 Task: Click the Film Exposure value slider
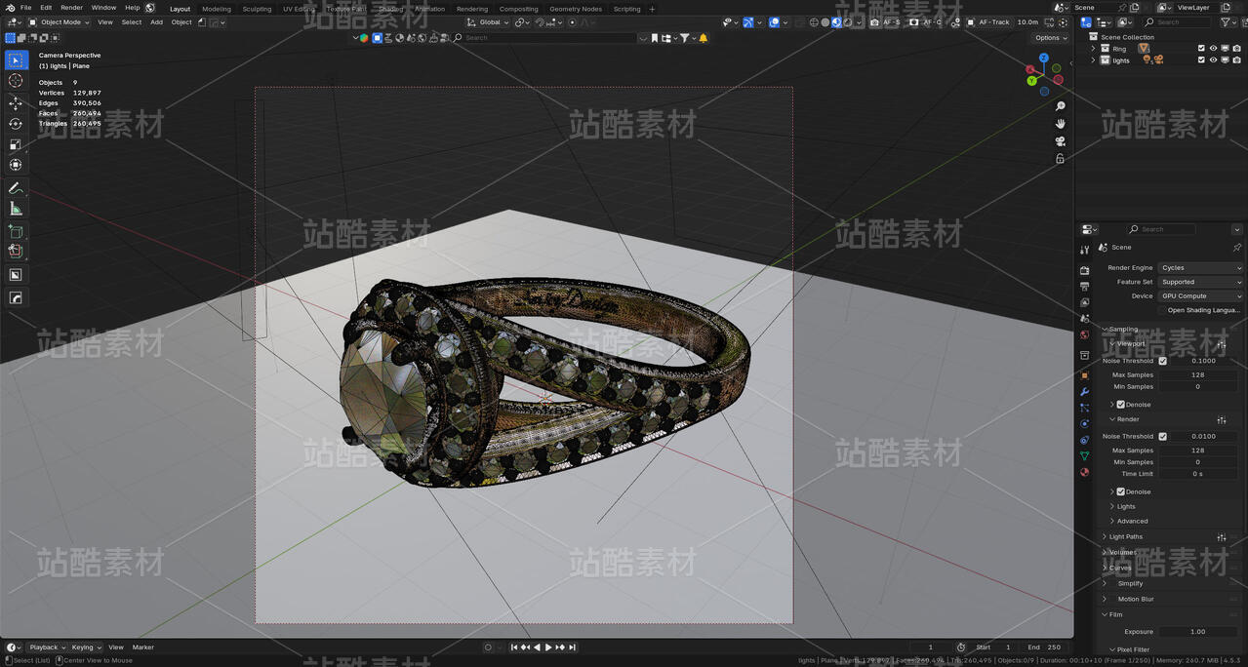(1200, 631)
